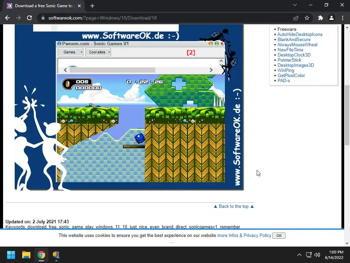This screenshot has width=350, height=263.
Task: Open the network tray icon
Action: [309, 255]
